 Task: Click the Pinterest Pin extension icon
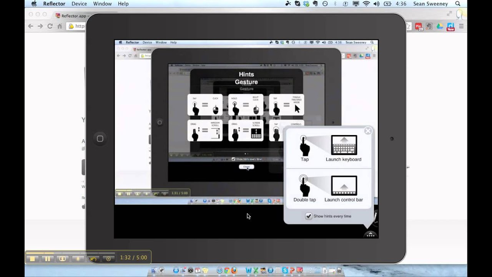(x=419, y=27)
